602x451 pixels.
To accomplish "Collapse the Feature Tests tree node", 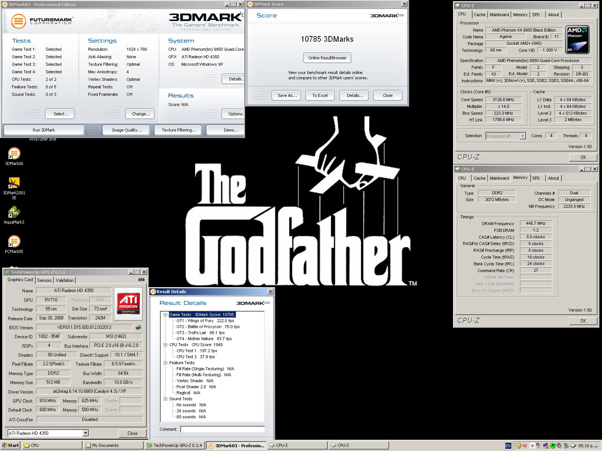I will click(x=165, y=363).
